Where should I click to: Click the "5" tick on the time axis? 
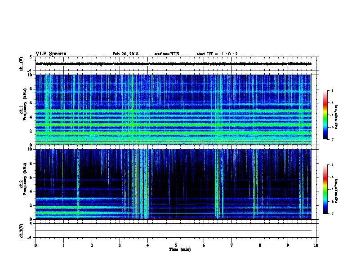tap(176, 245)
